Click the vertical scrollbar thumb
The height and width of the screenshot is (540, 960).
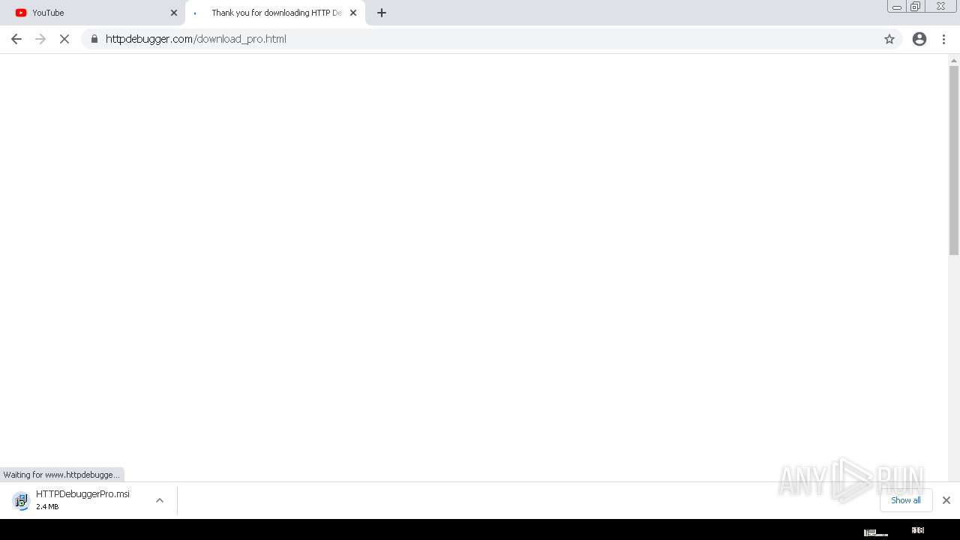(954, 160)
